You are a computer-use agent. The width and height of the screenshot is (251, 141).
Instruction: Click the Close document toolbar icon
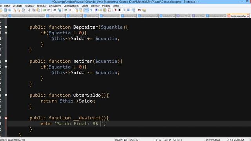click(x=15, y=10)
